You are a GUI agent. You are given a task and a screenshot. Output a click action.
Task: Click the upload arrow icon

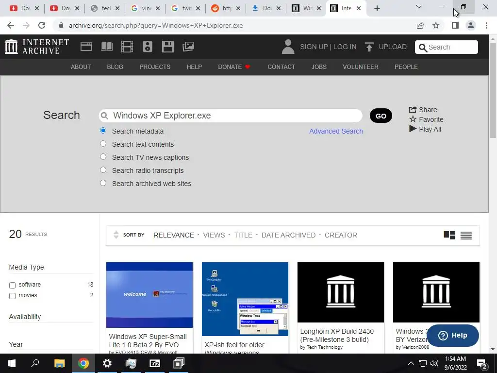pyautogui.click(x=369, y=47)
